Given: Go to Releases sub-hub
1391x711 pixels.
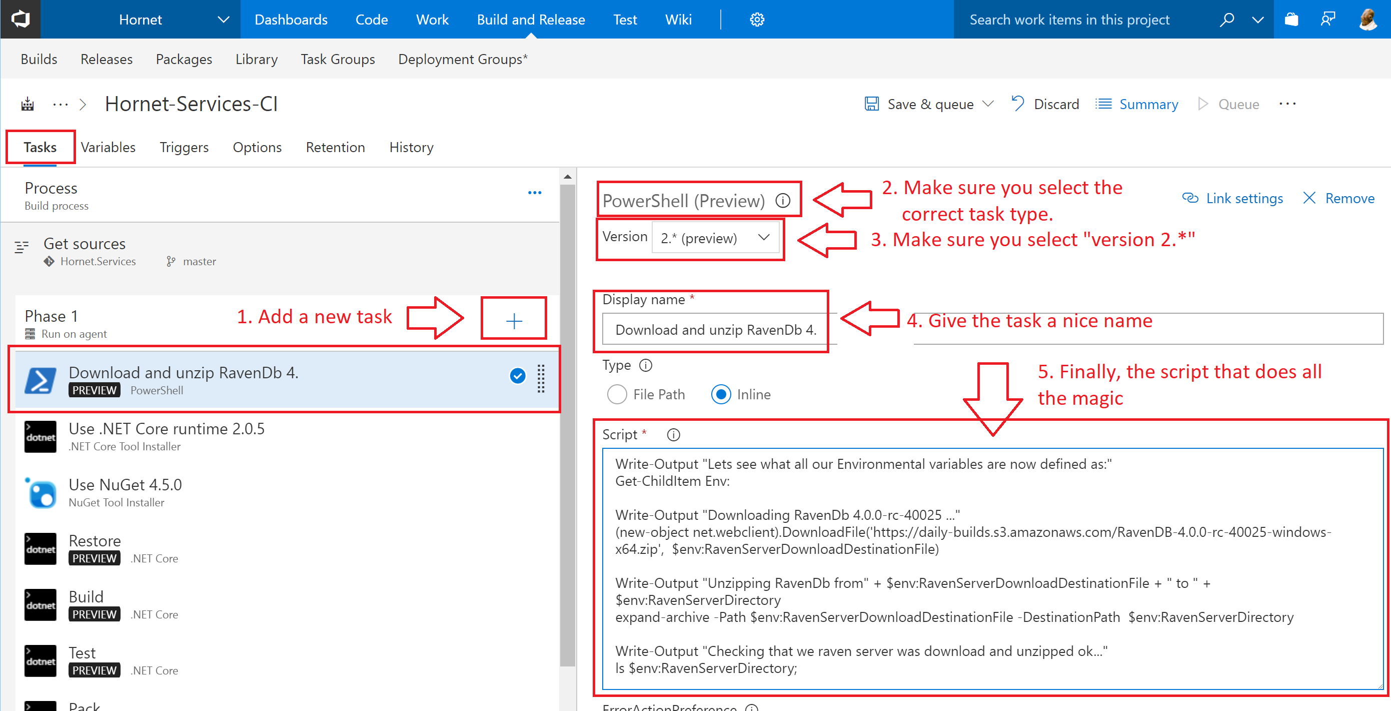Looking at the screenshot, I should tap(107, 59).
